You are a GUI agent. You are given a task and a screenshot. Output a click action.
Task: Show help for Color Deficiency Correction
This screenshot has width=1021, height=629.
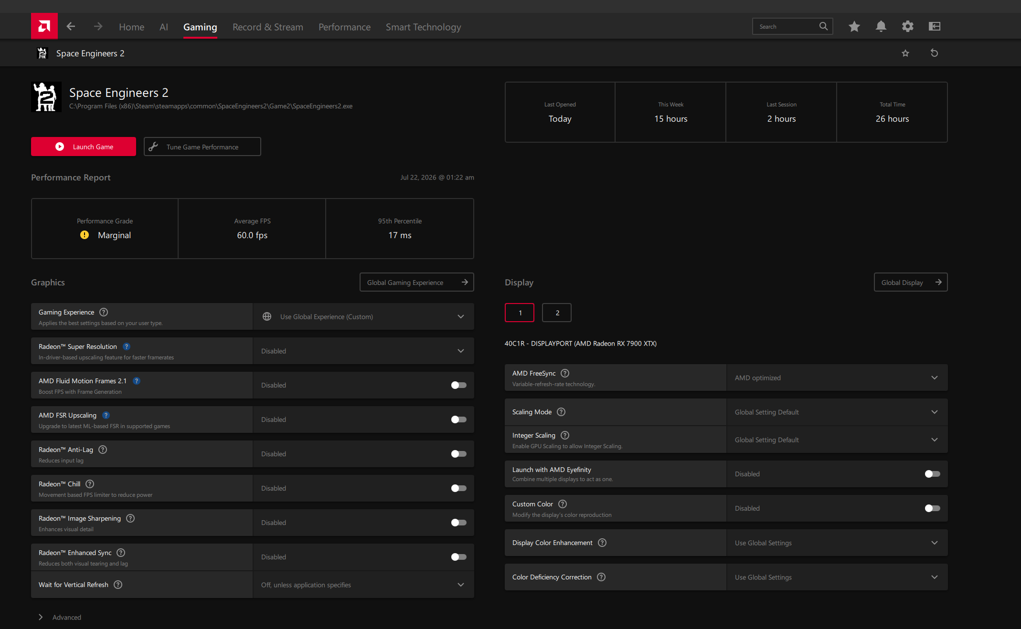pyautogui.click(x=601, y=577)
